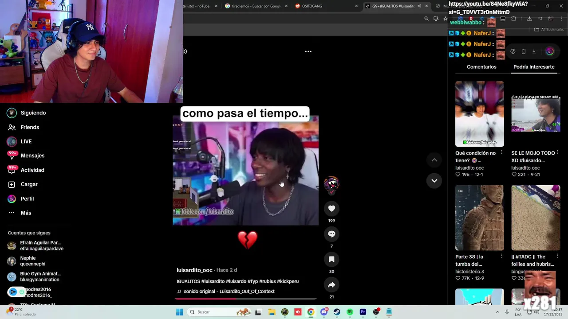Like the video with the heart icon
This screenshot has height=319, width=568.
pos(331,208)
